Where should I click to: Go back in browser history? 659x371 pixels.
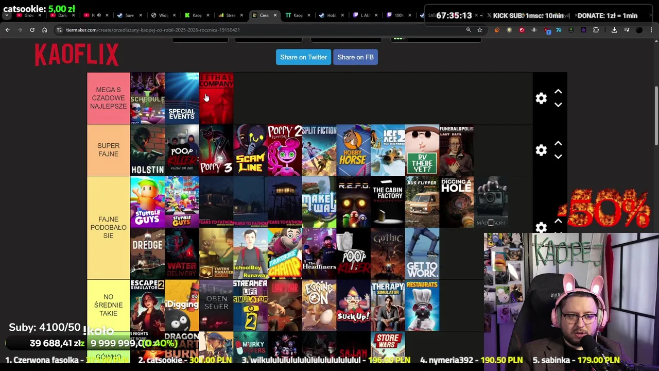pyautogui.click(x=7, y=30)
